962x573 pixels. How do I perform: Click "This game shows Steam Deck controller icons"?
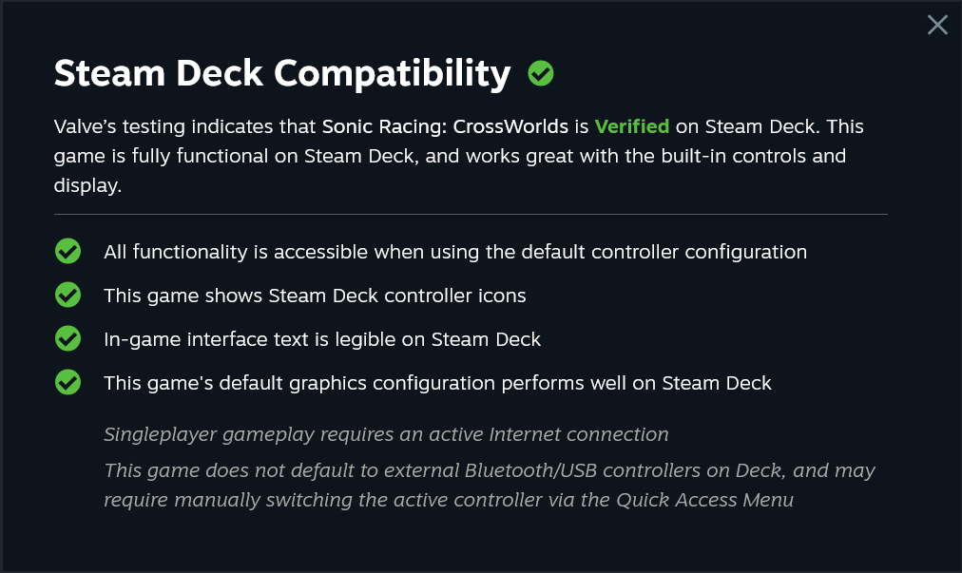315,296
